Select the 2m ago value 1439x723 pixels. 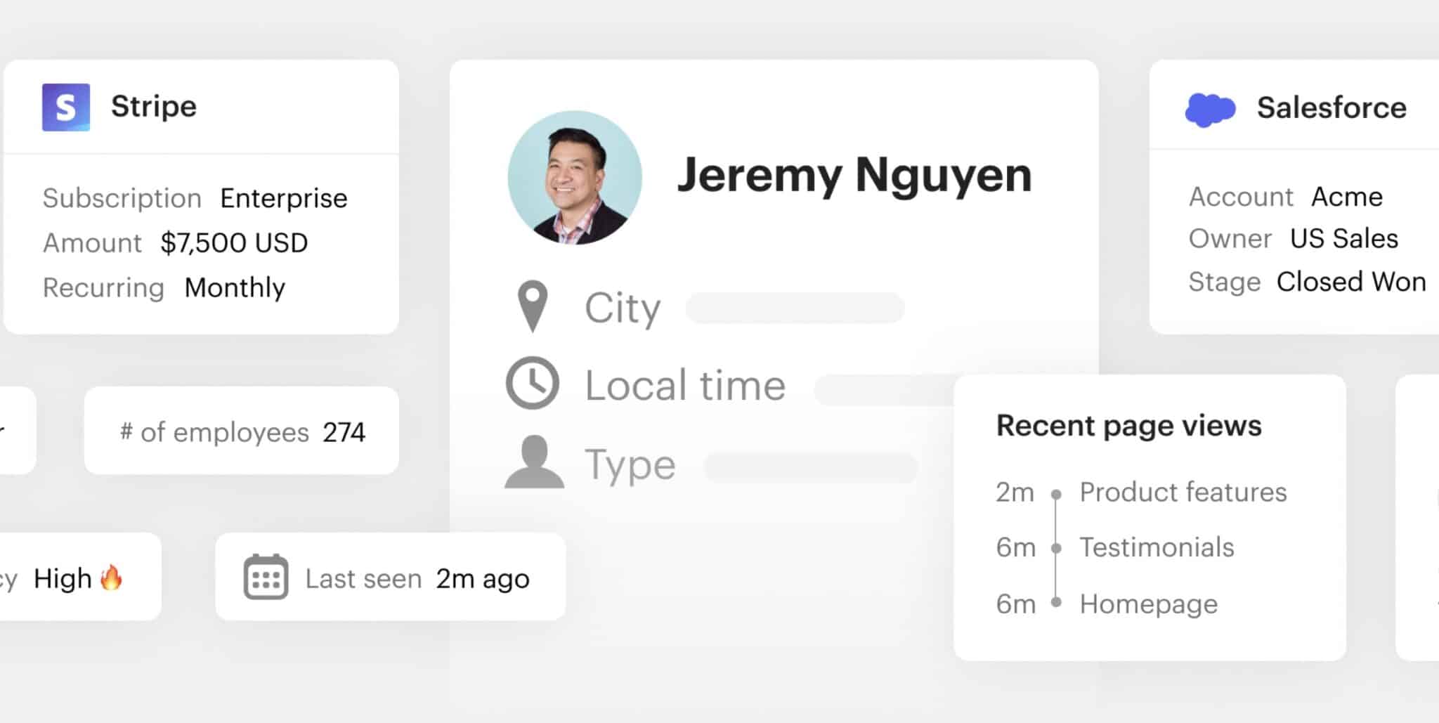coord(483,579)
